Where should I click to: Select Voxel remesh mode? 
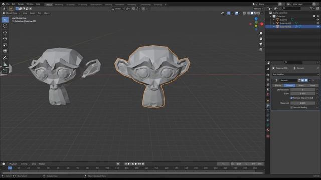[x=312, y=85]
